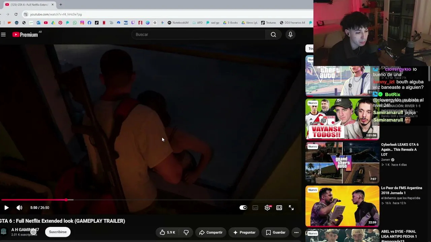Toggle the autoplay switch
The width and height of the screenshot is (431, 242).
coord(243,208)
